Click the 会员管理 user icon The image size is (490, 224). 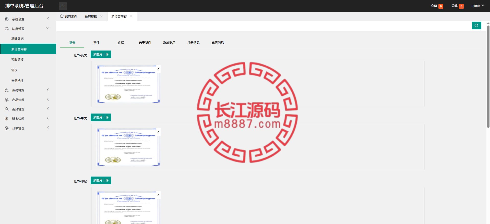click(x=7, y=109)
